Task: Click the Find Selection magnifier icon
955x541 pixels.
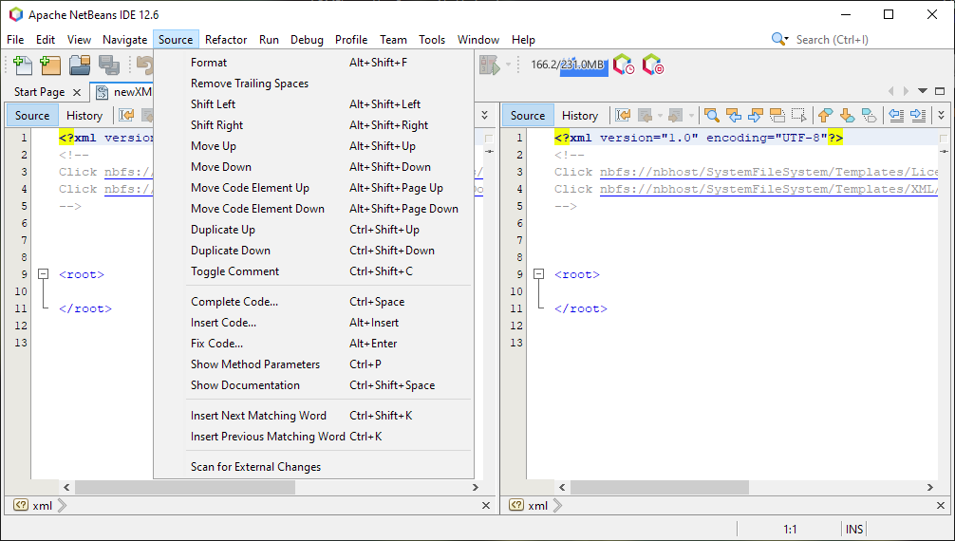Action: [711, 115]
